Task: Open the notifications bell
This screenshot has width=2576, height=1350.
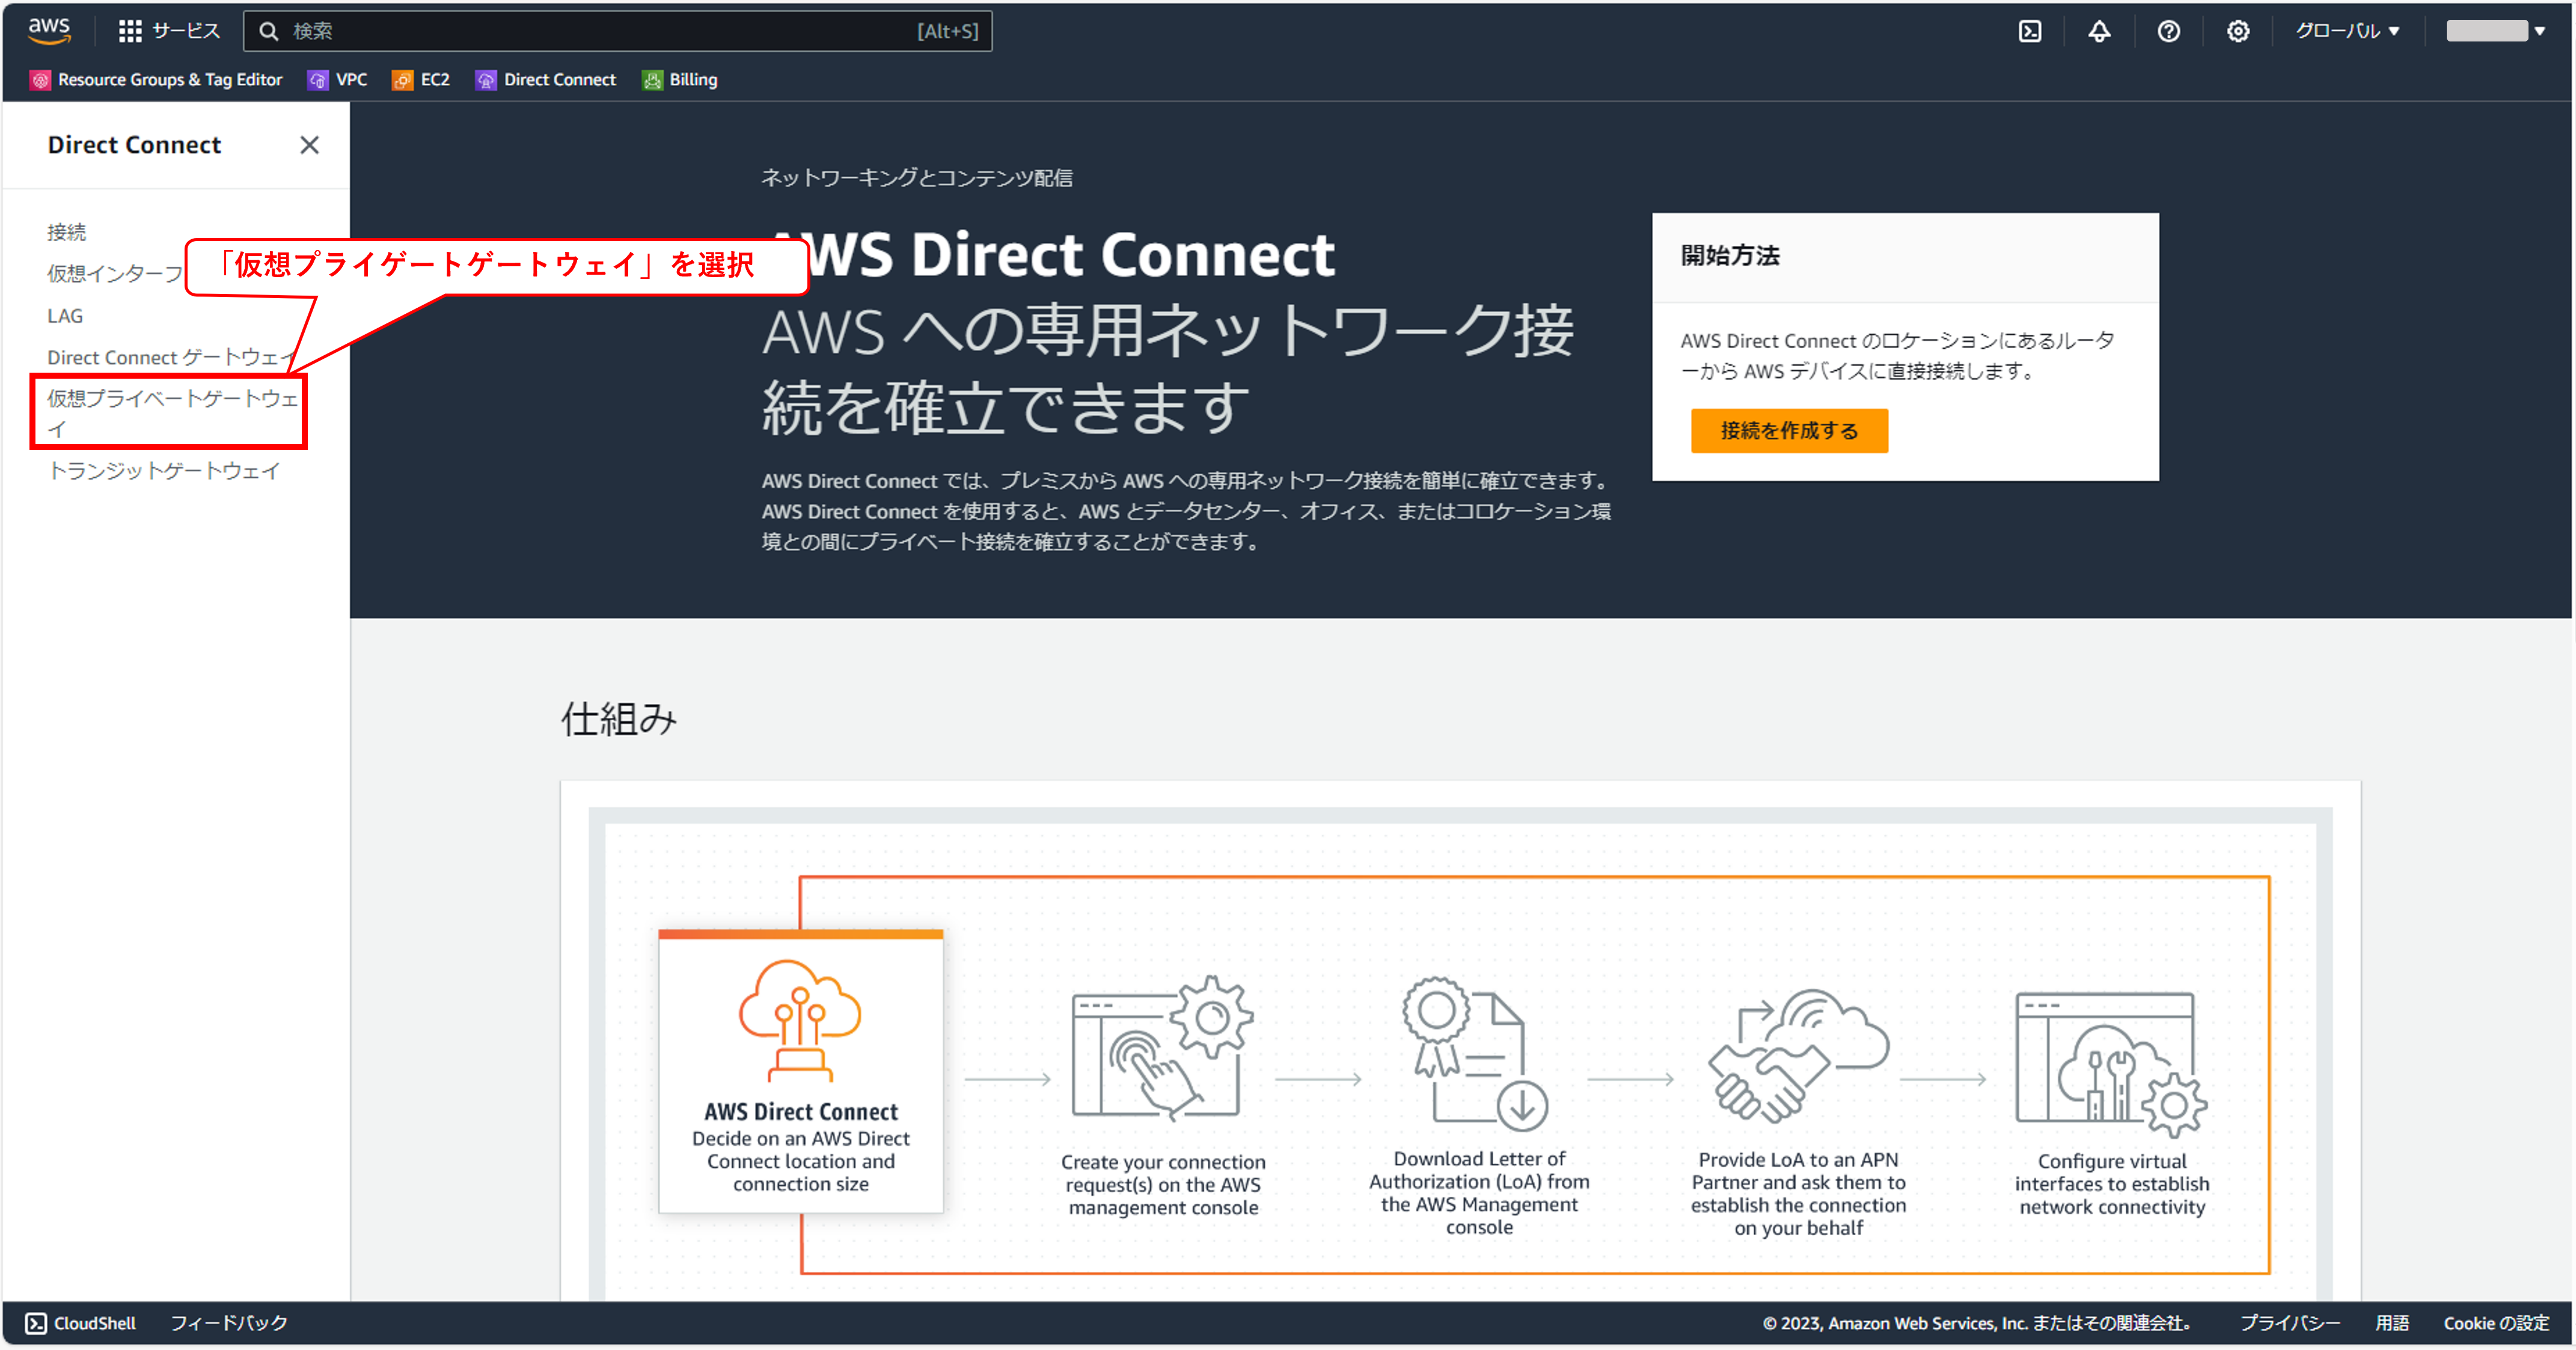Action: (2099, 31)
